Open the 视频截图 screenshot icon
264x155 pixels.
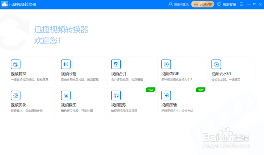point(66,96)
